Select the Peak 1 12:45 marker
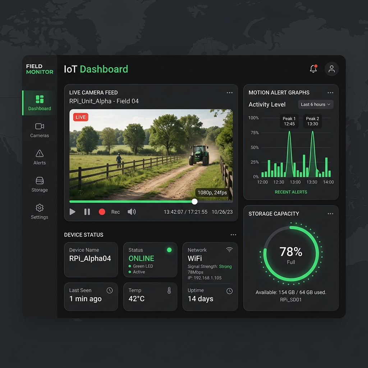Image resolution: width=368 pixels, height=368 pixels. 289,121
